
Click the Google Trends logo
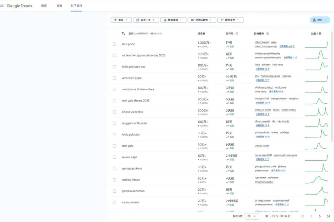tap(20, 6)
